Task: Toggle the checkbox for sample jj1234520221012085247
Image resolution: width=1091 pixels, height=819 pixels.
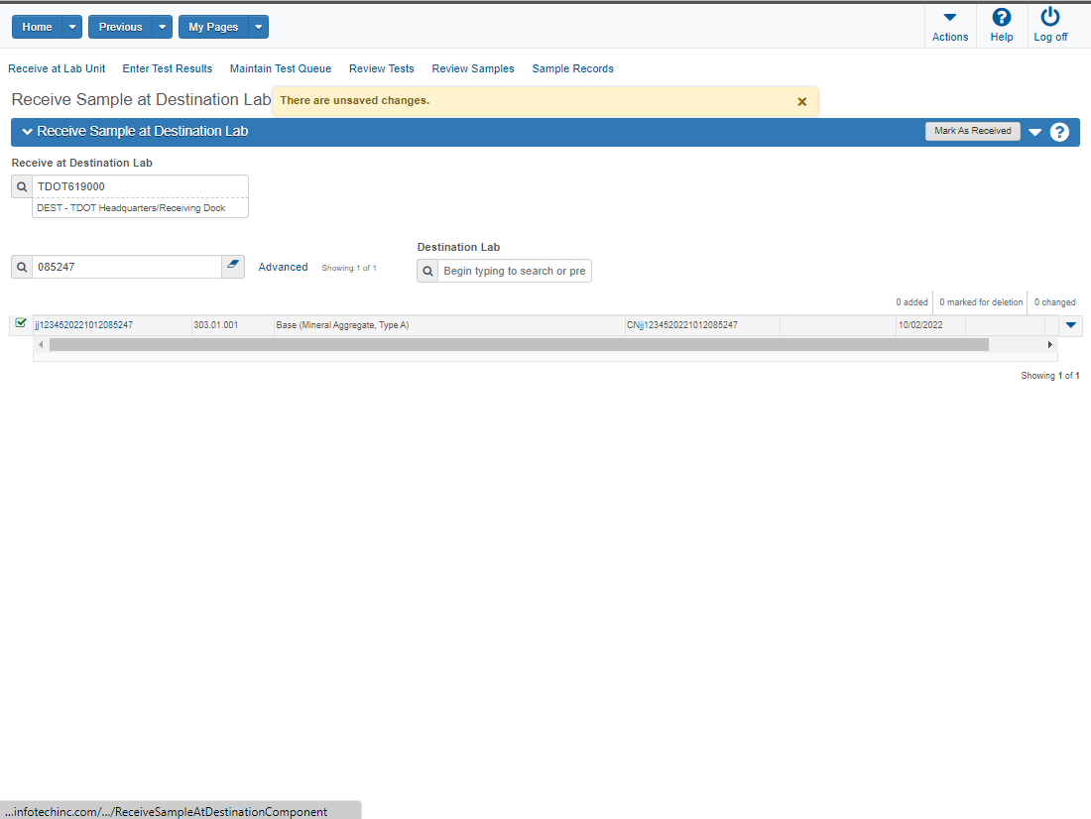Action: (x=21, y=323)
